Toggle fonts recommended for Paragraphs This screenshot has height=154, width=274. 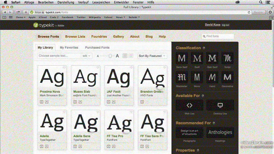point(189,132)
